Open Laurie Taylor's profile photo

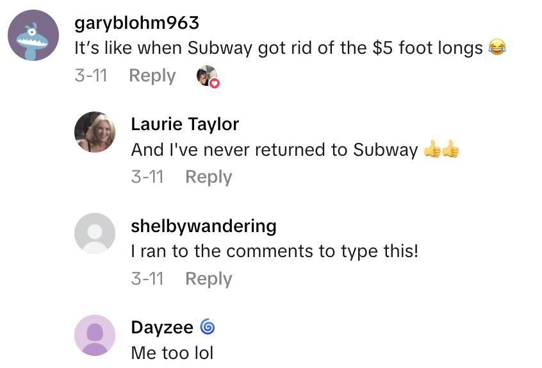95,132
